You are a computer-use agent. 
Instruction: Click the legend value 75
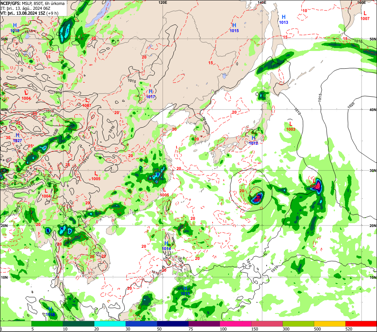191,329
